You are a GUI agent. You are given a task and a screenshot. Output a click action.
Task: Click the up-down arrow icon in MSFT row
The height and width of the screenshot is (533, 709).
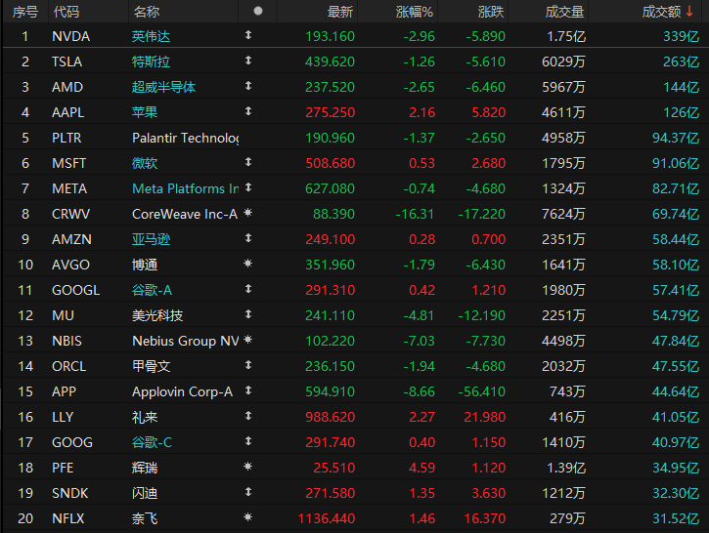[x=248, y=162]
